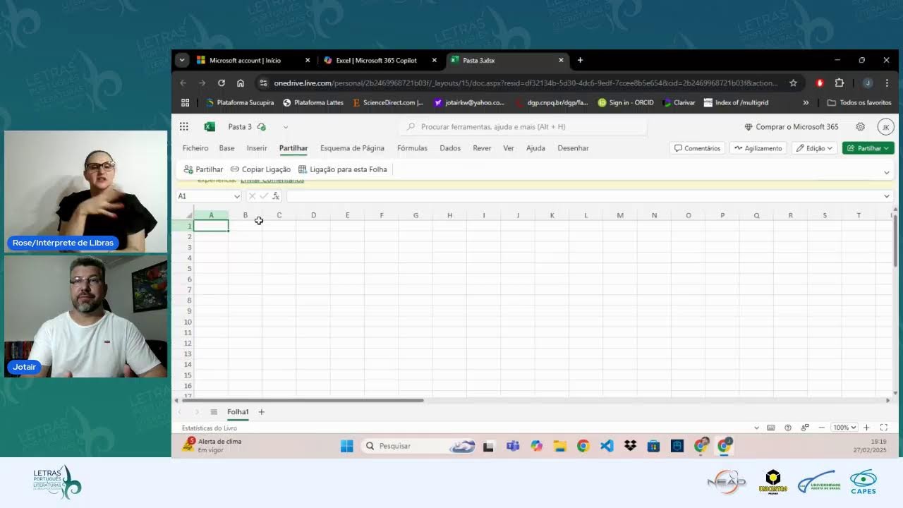903x508 pixels.
Task: Click the search box Procurar ferramentas
Action: [524, 127]
